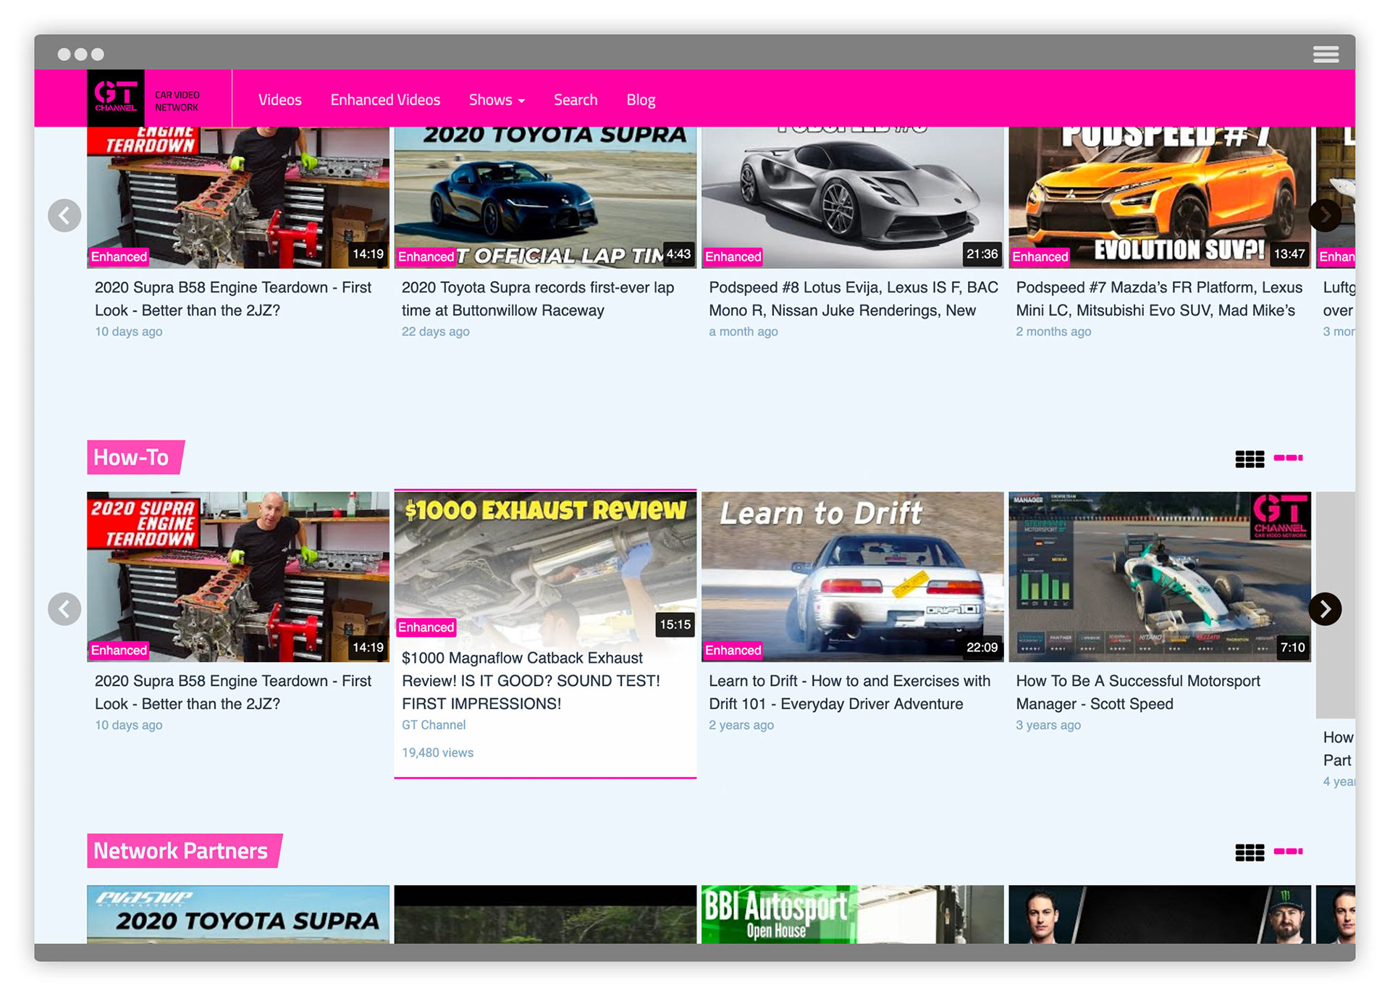
Task: Open the Videos nav item
Action: [x=280, y=100]
